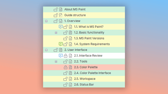168x94 pixels.
Task: Select the 2.3. Color Palette topic
Action: tap(86, 67)
